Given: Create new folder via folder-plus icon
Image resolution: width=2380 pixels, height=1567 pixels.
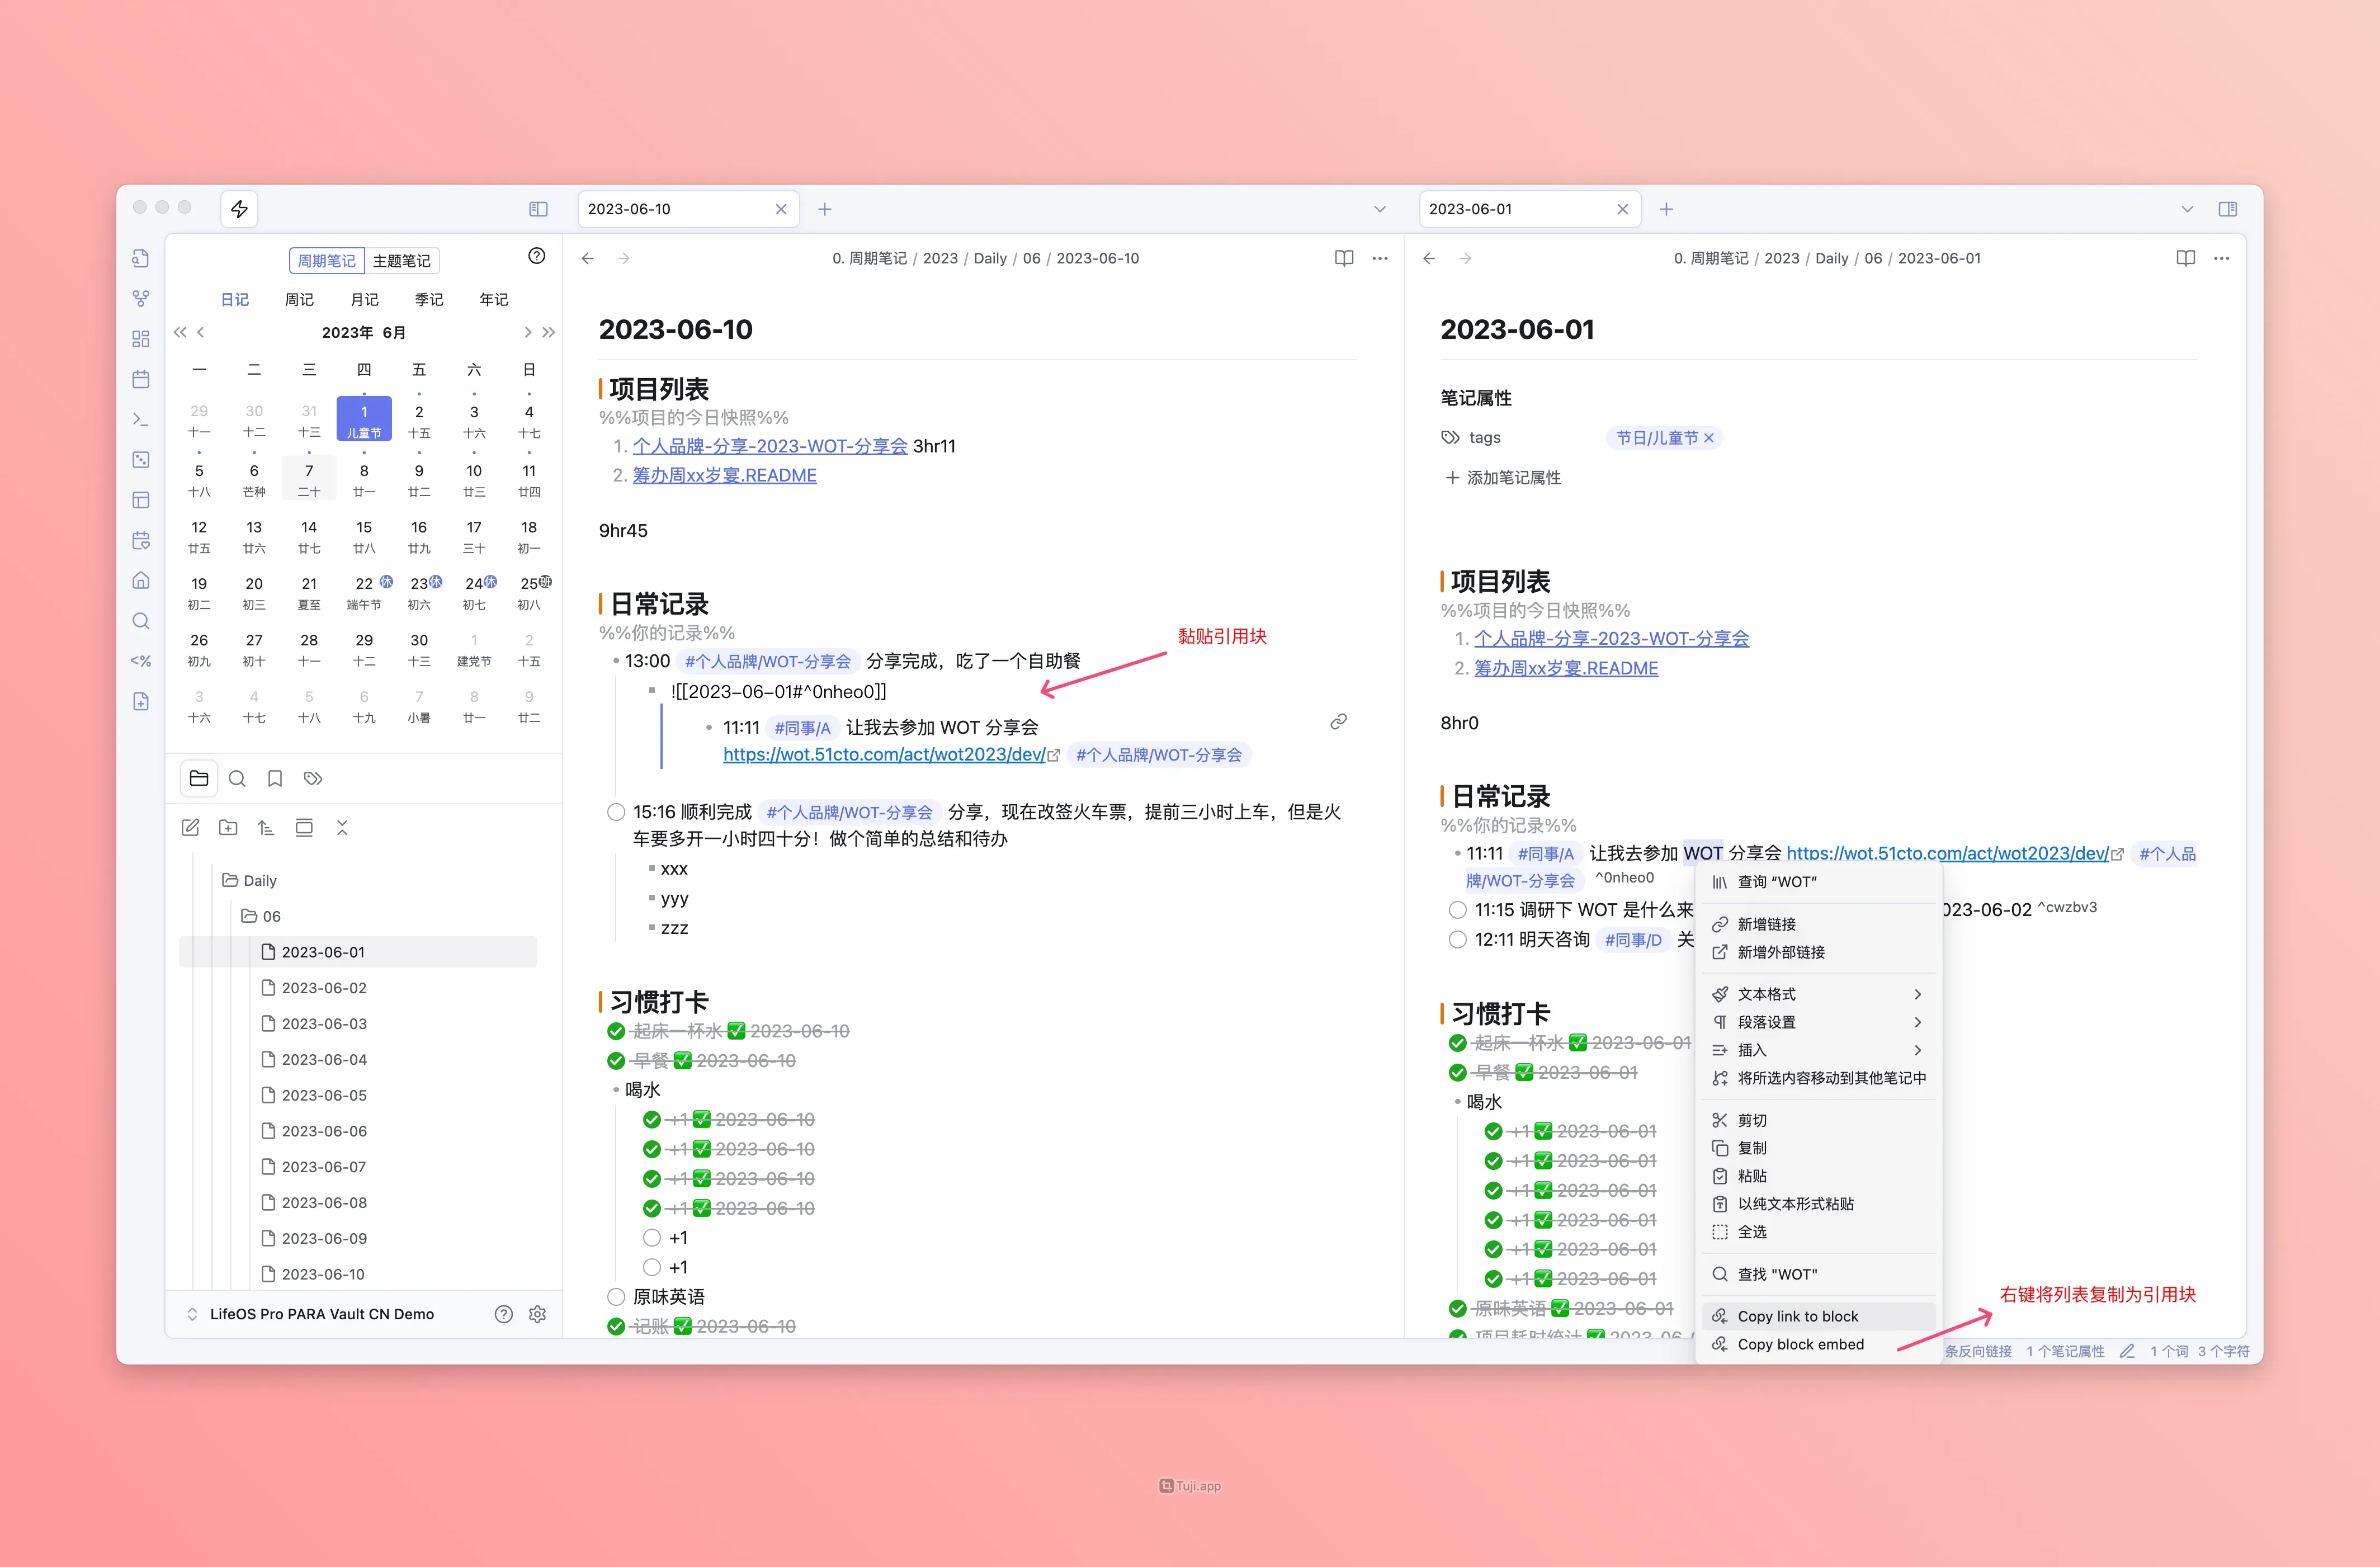Looking at the screenshot, I should click(228, 827).
